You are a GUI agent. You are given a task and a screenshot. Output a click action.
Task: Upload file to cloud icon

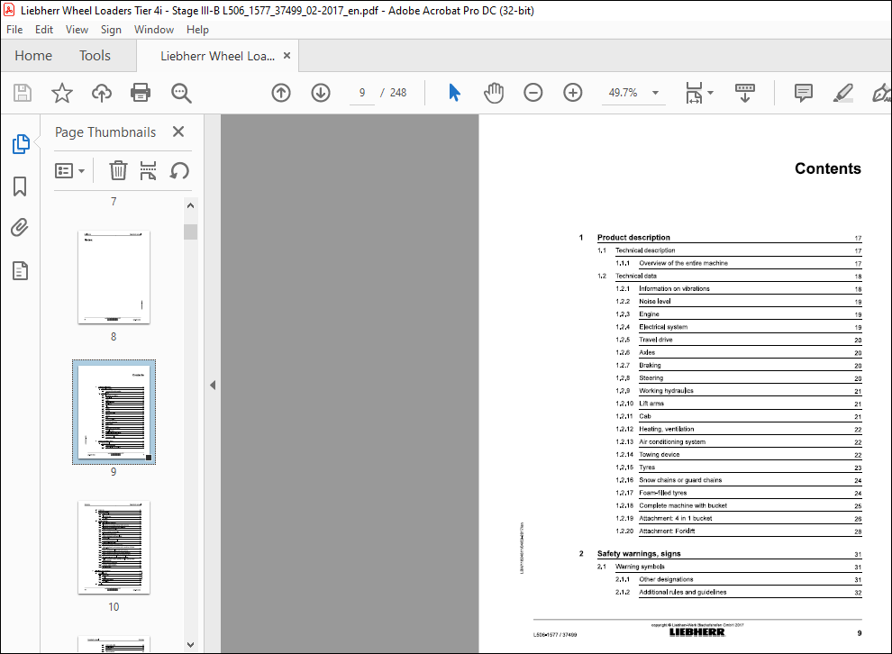point(101,93)
